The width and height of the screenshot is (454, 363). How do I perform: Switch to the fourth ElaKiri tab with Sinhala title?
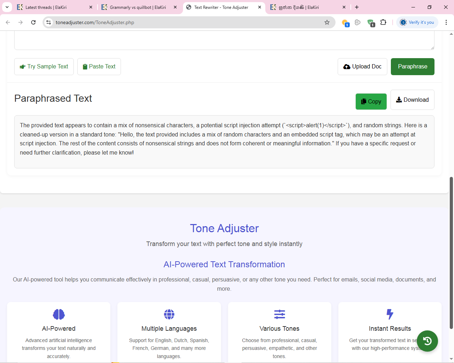(x=308, y=7)
